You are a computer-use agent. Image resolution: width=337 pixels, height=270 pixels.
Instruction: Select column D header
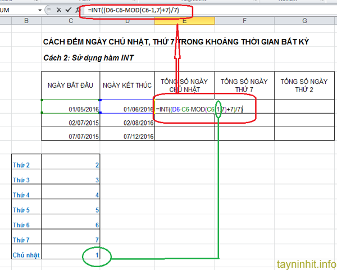[x=127, y=21]
